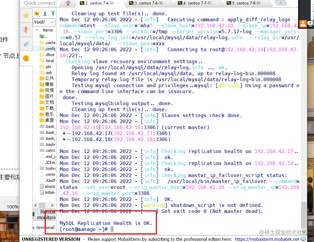Open the Sessions star sidebar icon
314x242 pixels.
coord(26,15)
